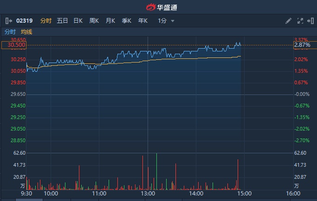Screen dimensions: 317x201
Task: Switch to 五日 five-day chart tab
Action: click(x=62, y=21)
